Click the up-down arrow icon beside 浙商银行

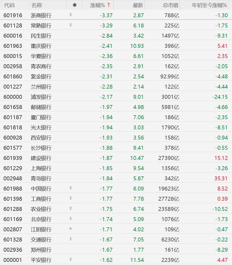coord(71,15)
